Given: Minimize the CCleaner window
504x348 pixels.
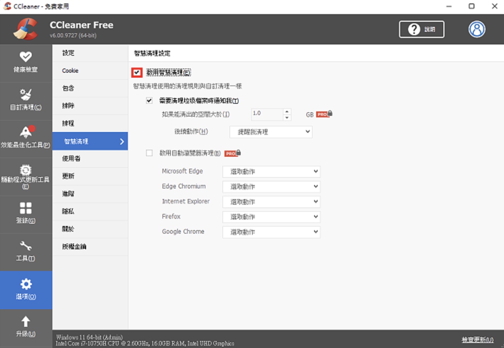Looking at the screenshot, I should [449, 6].
